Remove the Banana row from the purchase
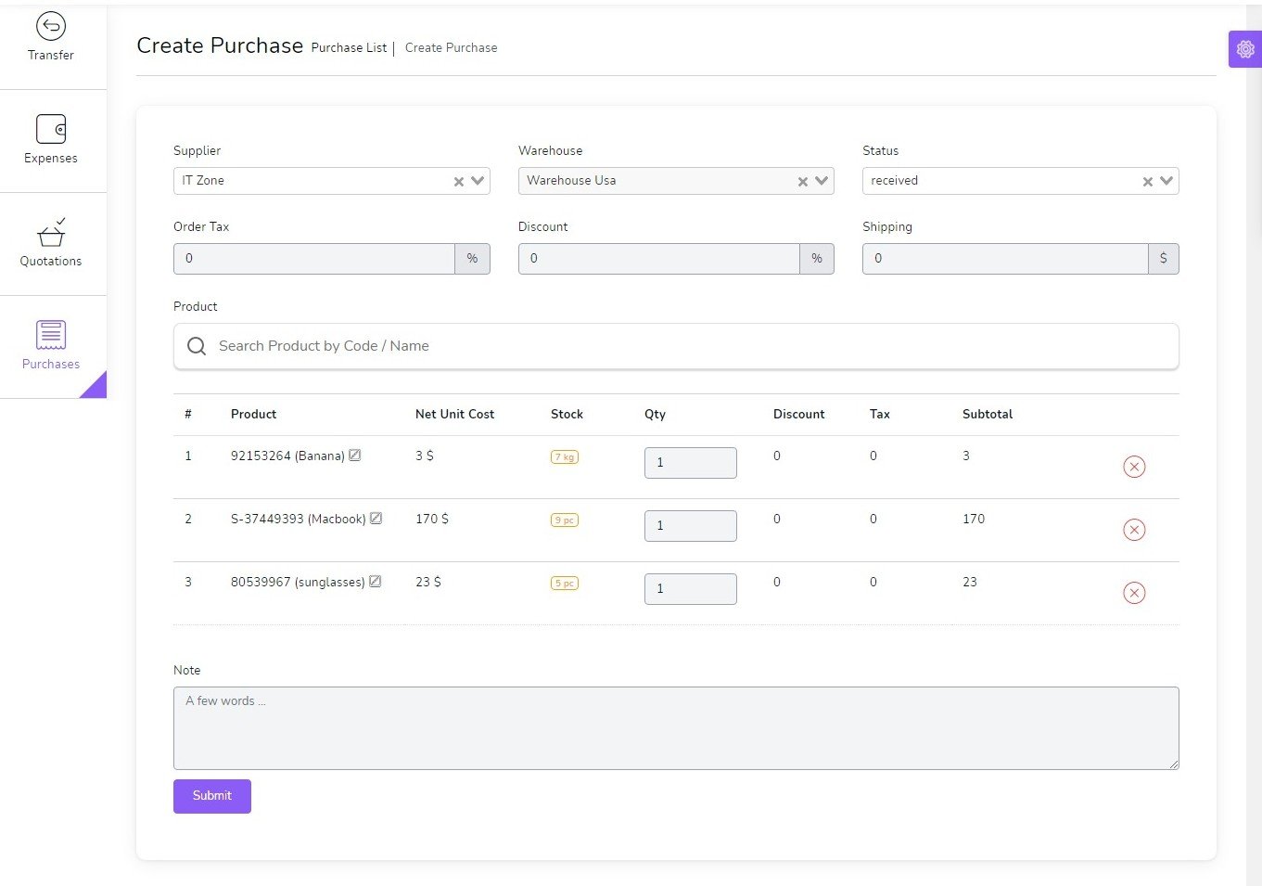Screen dimensions: 1262x886 1133,467
